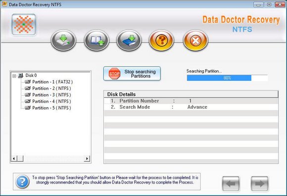Click the 80% search progress bar
Viewport: 287px width, 196px height.
pos(227,78)
